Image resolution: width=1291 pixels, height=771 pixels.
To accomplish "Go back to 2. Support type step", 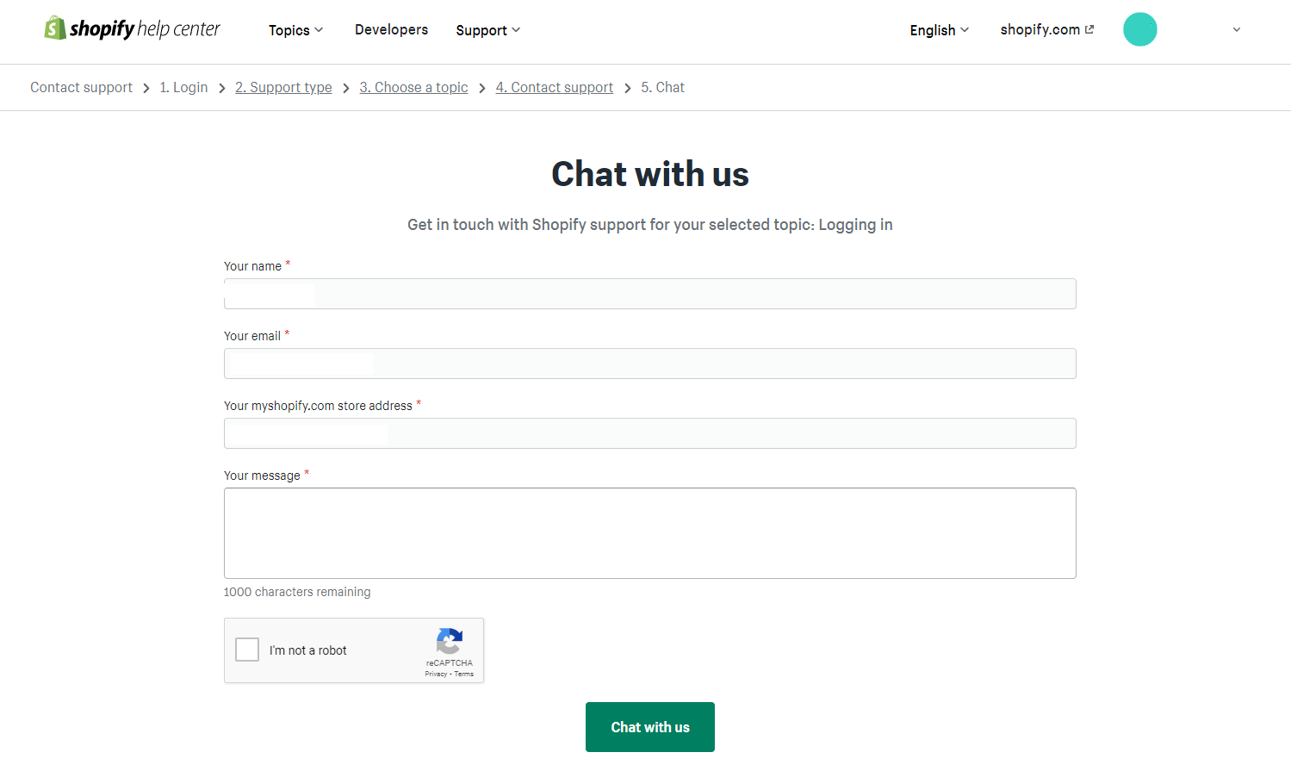I will 283,87.
